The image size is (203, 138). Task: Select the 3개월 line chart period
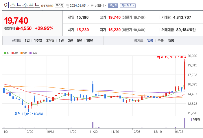click(x=50, y=41)
